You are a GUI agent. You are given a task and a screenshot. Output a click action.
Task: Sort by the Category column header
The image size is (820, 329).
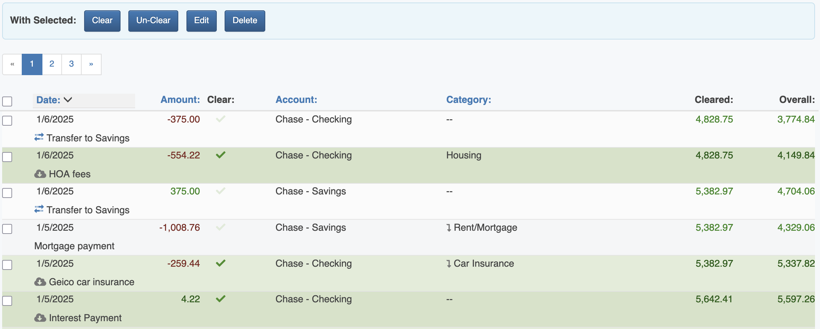tap(468, 100)
